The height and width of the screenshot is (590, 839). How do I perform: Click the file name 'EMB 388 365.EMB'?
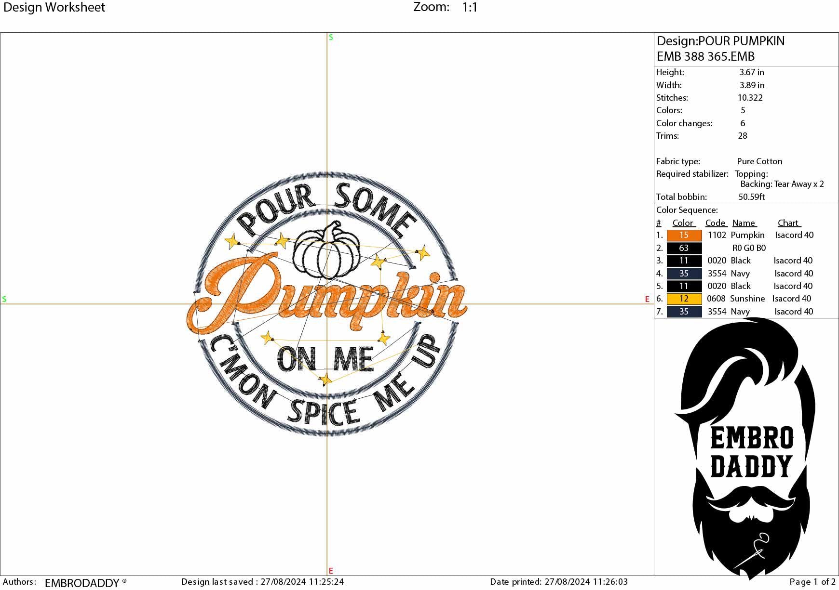705,56
